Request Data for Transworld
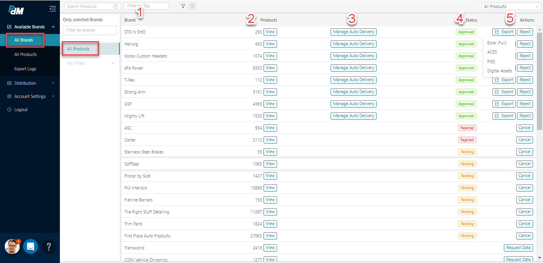Image resolution: width=543 pixels, height=263 pixels. [519, 248]
